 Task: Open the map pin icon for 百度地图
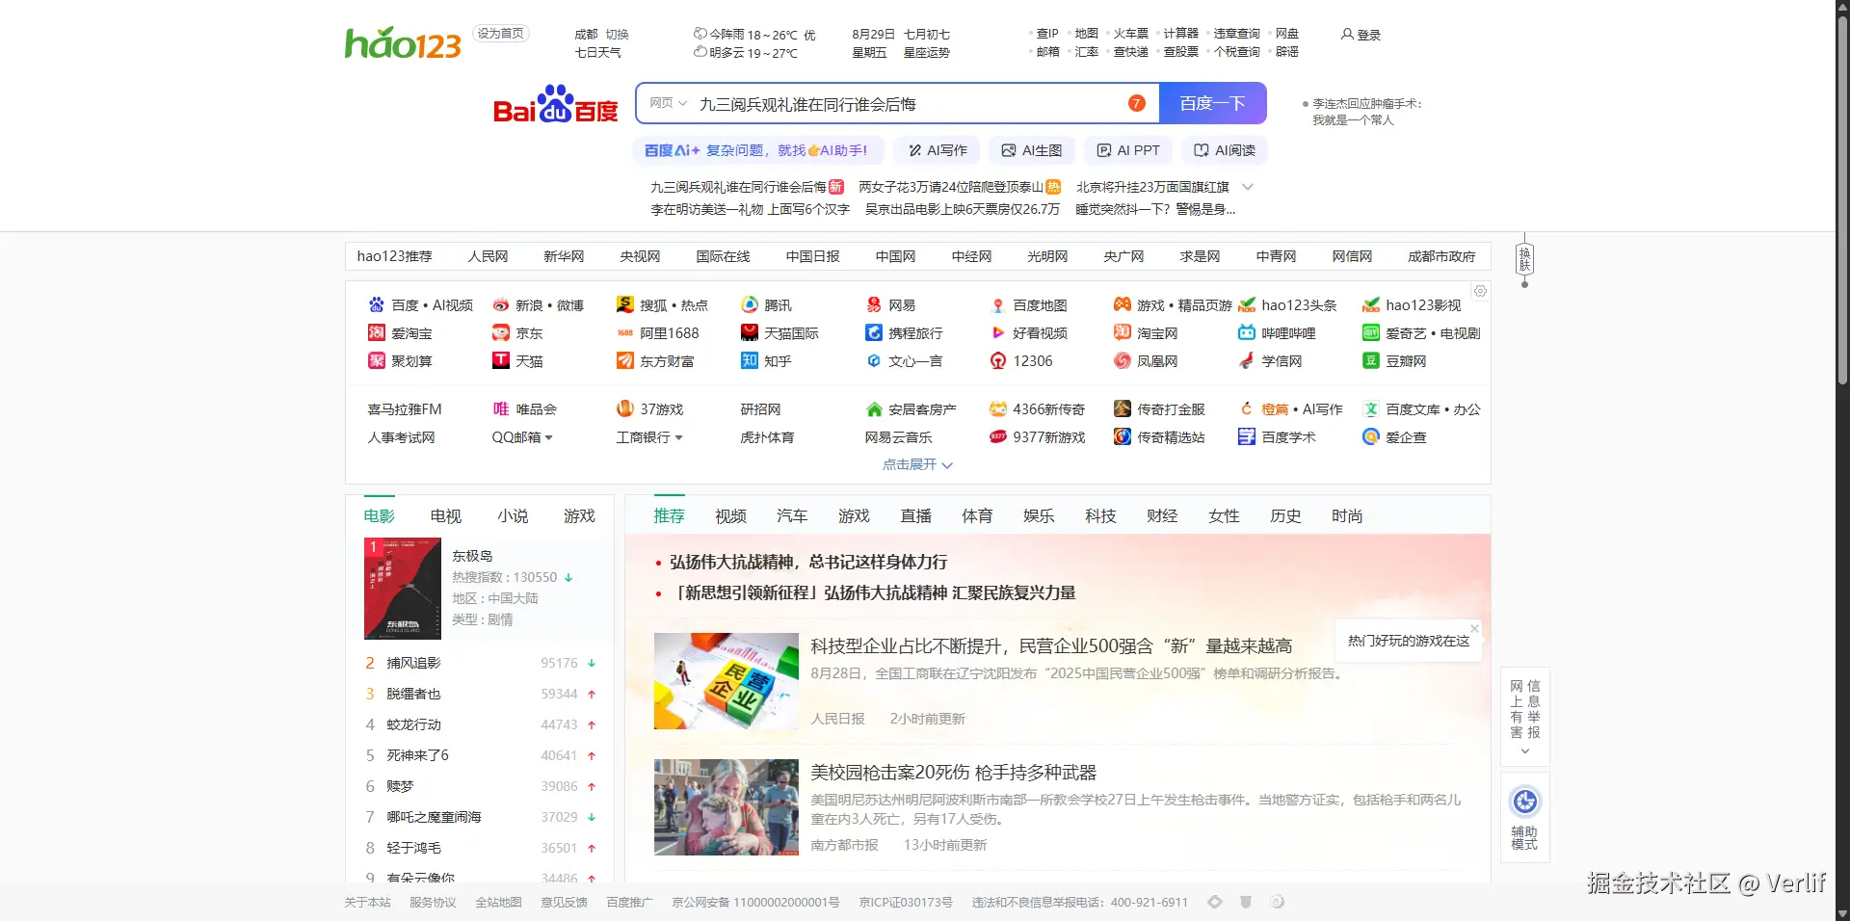997,305
